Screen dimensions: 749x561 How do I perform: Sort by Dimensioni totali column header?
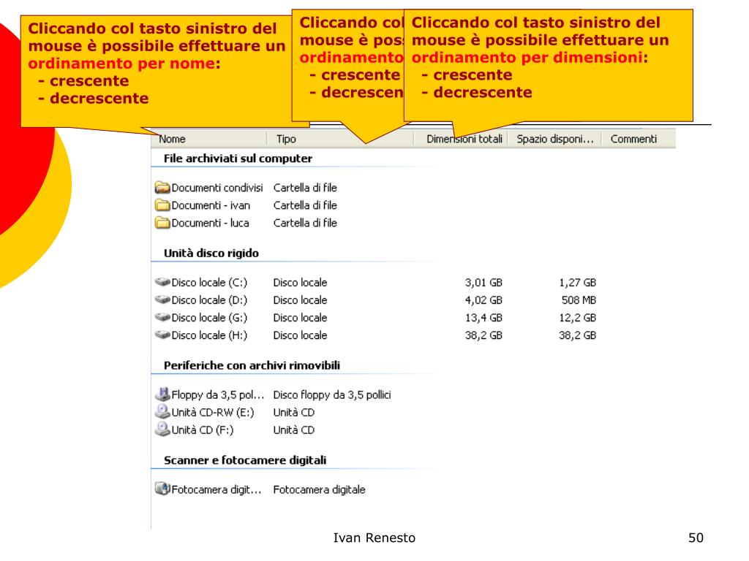[x=461, y=139]
